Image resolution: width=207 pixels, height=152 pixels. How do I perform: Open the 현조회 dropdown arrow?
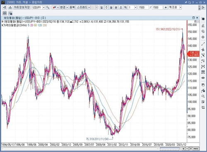[x=181, y=7]
